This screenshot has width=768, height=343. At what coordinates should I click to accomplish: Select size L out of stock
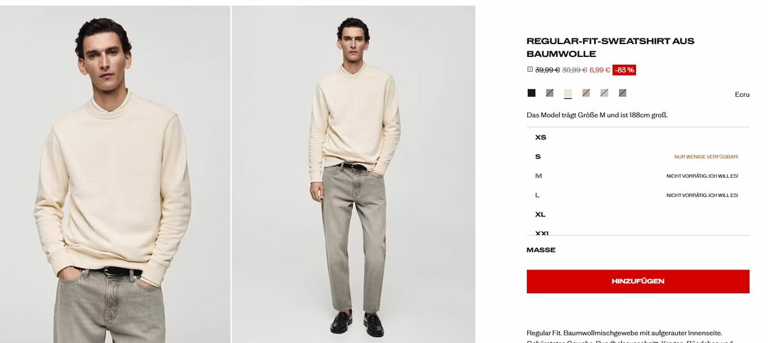pyautogui.click(x=638, y=195)
